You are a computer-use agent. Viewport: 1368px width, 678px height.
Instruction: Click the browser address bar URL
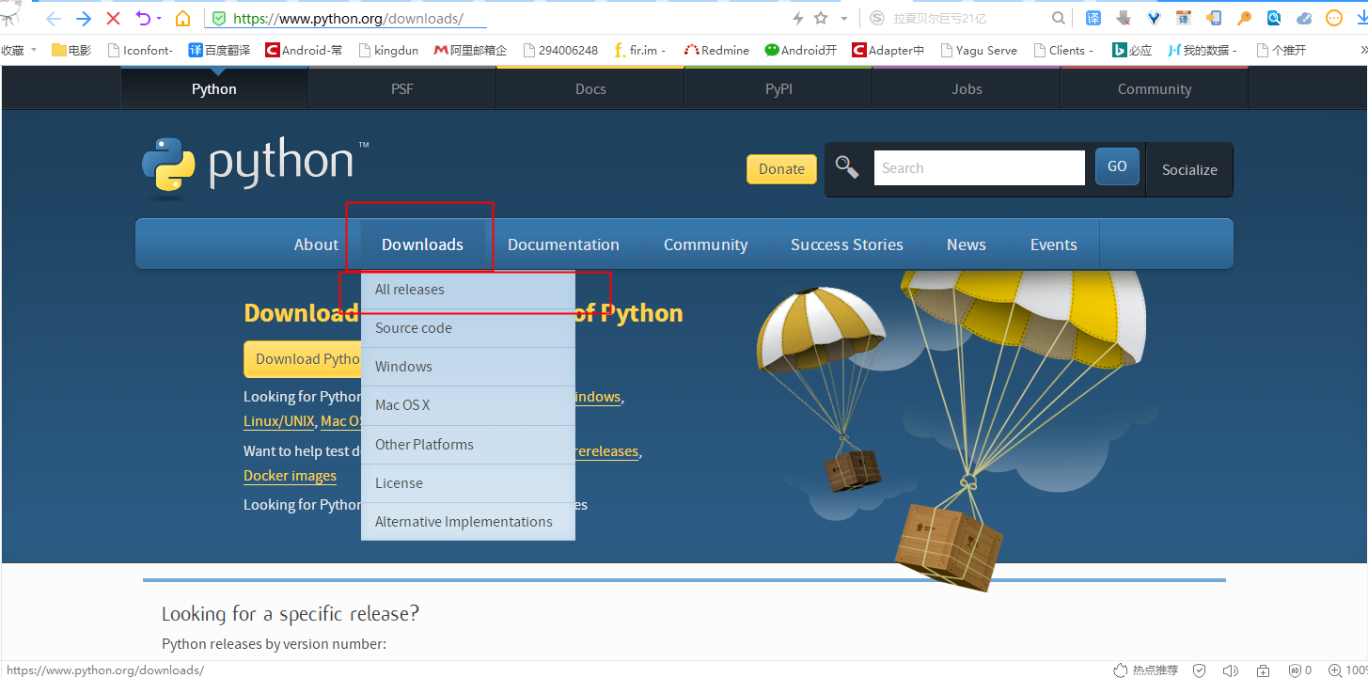coord(348,18)
